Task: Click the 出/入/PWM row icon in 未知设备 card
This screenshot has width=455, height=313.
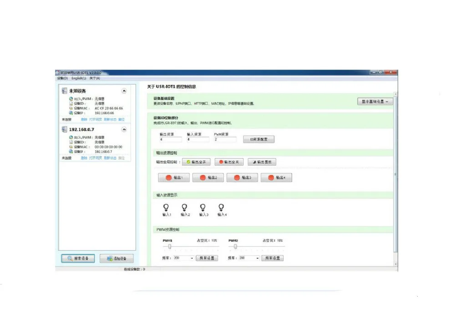Action: 71,99
